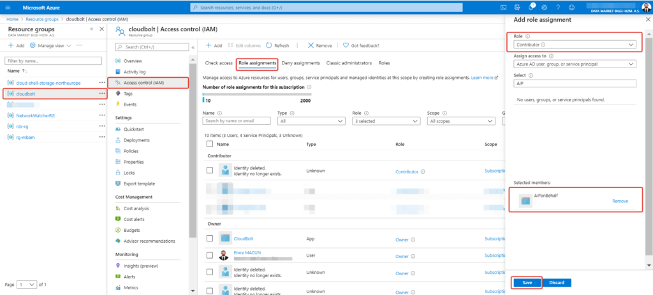This screenshot has width=653, height=295.
Task: Open portal settings gear icon
Action: point(545,8)
